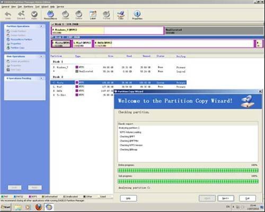Select the C: Vista row in list
Image resolution: width=265 pixels, height=212 pixels.
[118, 83]
